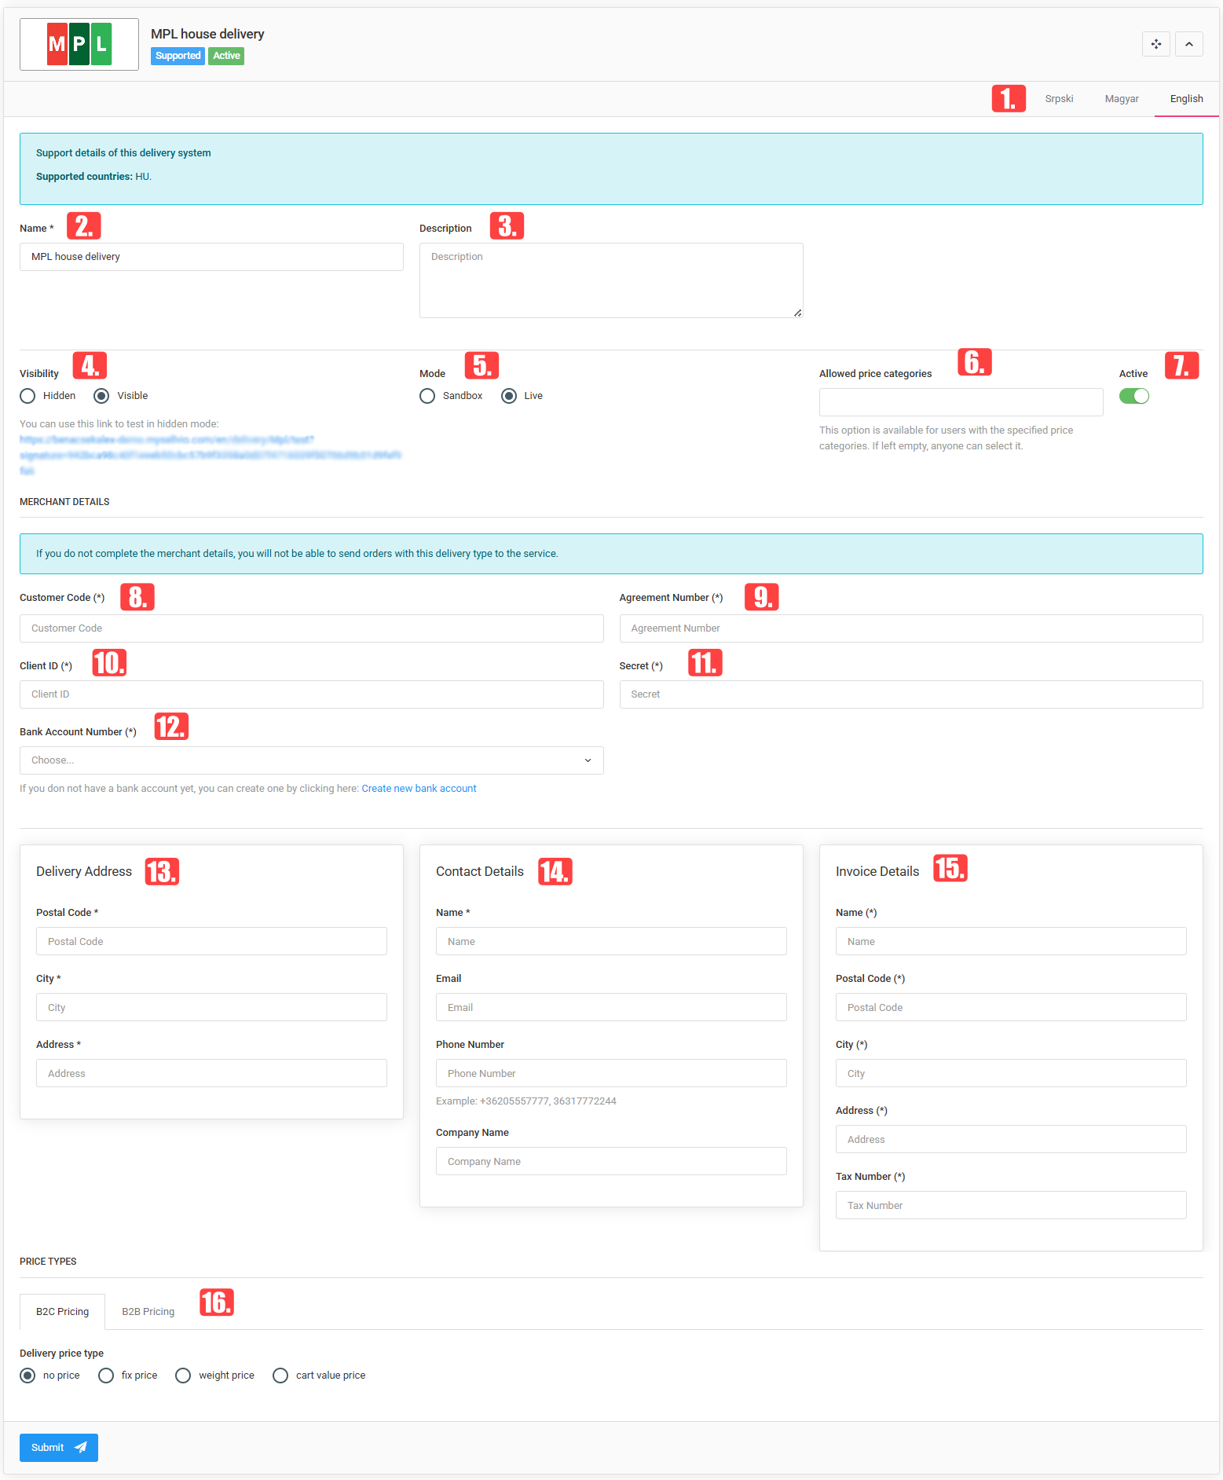Viewport: 1223px width, 1480px height.
Task: Follow the Create new bank account link
Action: pyautogui.click(x=419, y=789)
